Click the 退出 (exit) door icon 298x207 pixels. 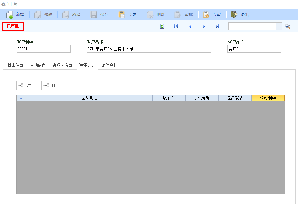coord(234,15)
